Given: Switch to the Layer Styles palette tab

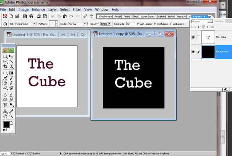Looking at the screenshot, I should pyautogui.click(x=146, y=17).
